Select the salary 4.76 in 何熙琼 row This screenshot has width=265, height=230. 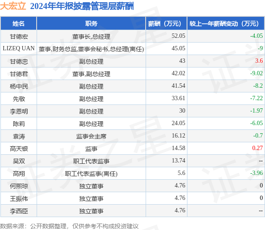[x=180, y=185]
